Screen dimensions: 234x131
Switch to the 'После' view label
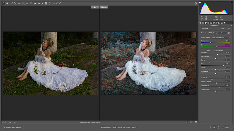pyautogui.click(x=104, y=7)
